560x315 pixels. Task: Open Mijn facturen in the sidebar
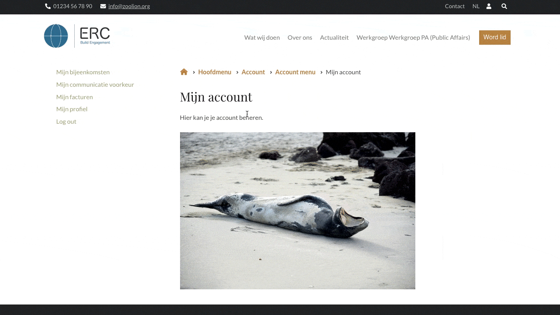click(74, 97)
